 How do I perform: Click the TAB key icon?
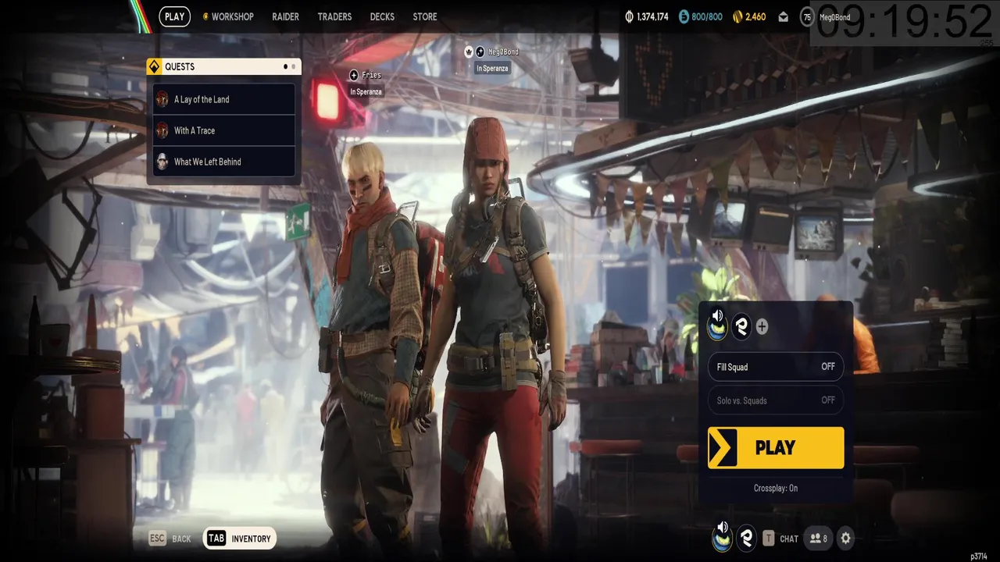pos(216,539)
